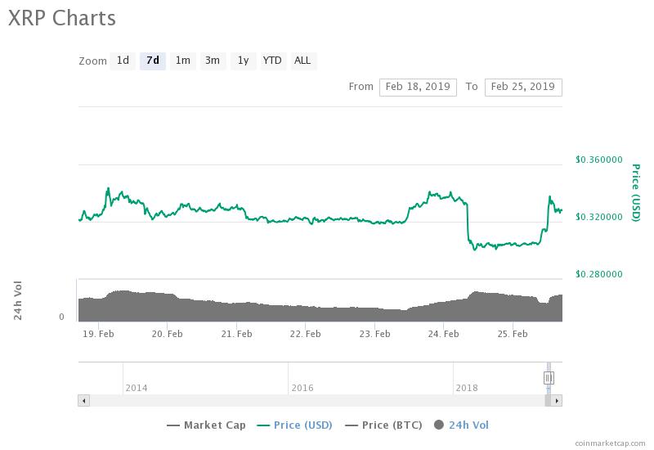Edit the To date Feb 25, 2019
The image size is (654, 450).
[x=523, y=88]
